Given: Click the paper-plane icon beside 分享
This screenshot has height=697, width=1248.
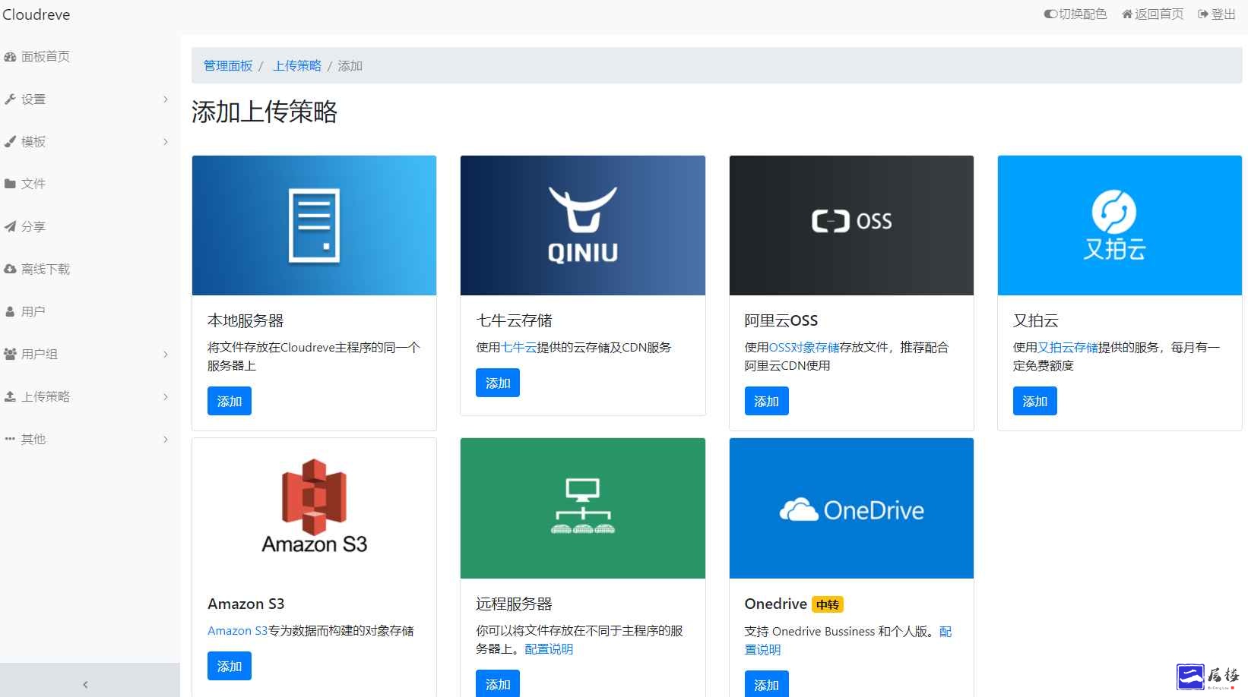Looking at the screenshot, I should tap(10, 226).
